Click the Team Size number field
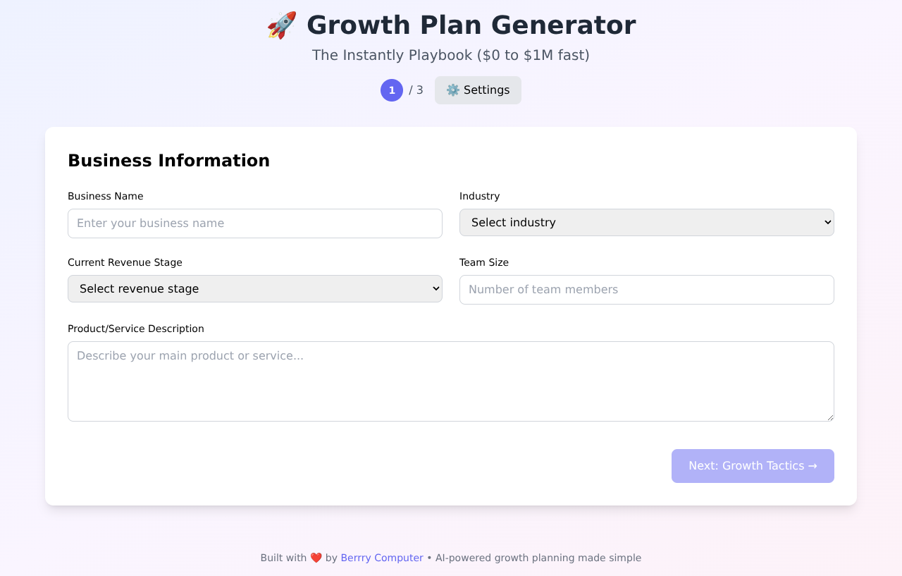902x576 pixels. pyautogui.click(x=646, y=289)
